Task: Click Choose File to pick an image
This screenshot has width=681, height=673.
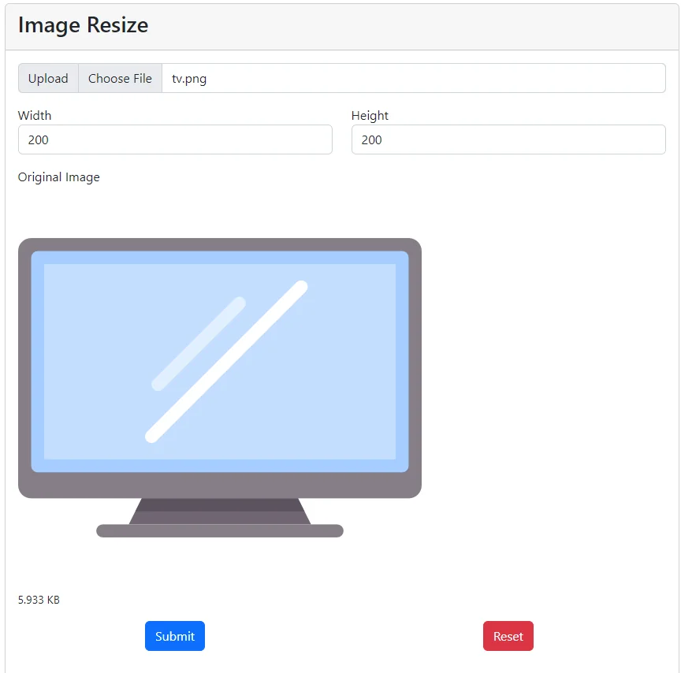Action: pyautogui.click(x=120, y=78)
